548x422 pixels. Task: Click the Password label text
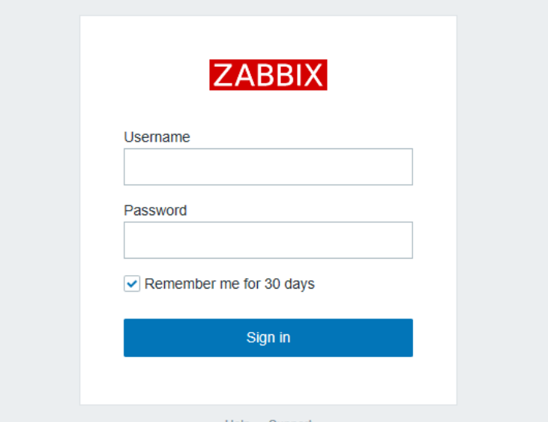155,211
